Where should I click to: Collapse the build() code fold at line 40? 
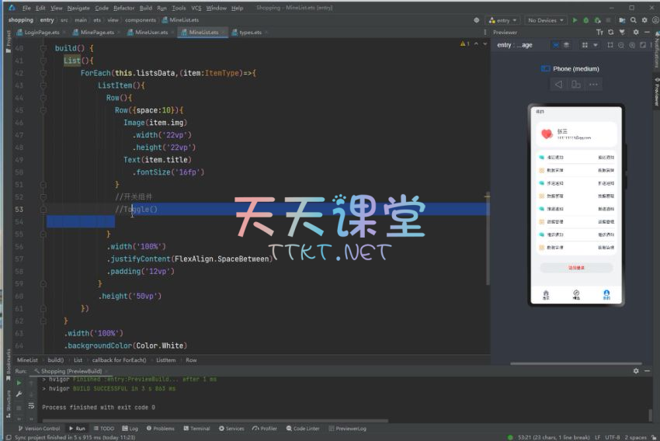pos(50,48)
